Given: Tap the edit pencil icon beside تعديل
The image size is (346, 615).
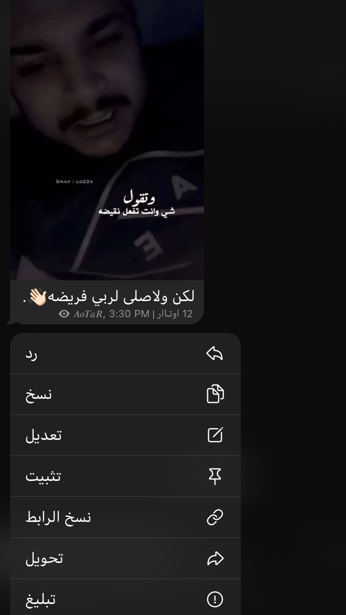Looking at the screenshot, I should [215, 435].
